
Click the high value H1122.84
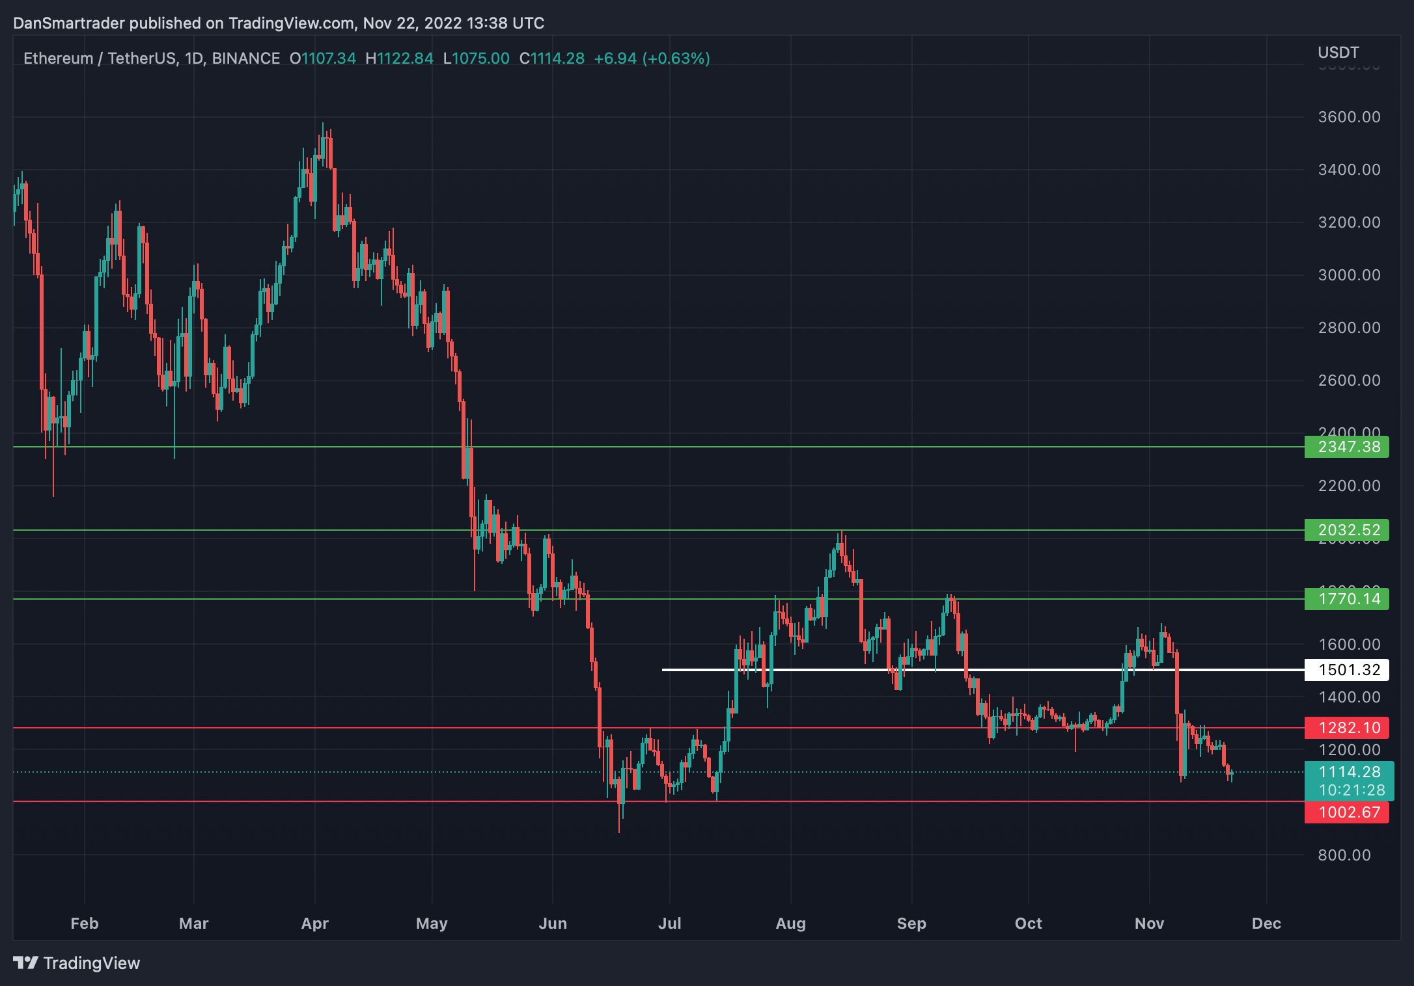pos(399,59)
